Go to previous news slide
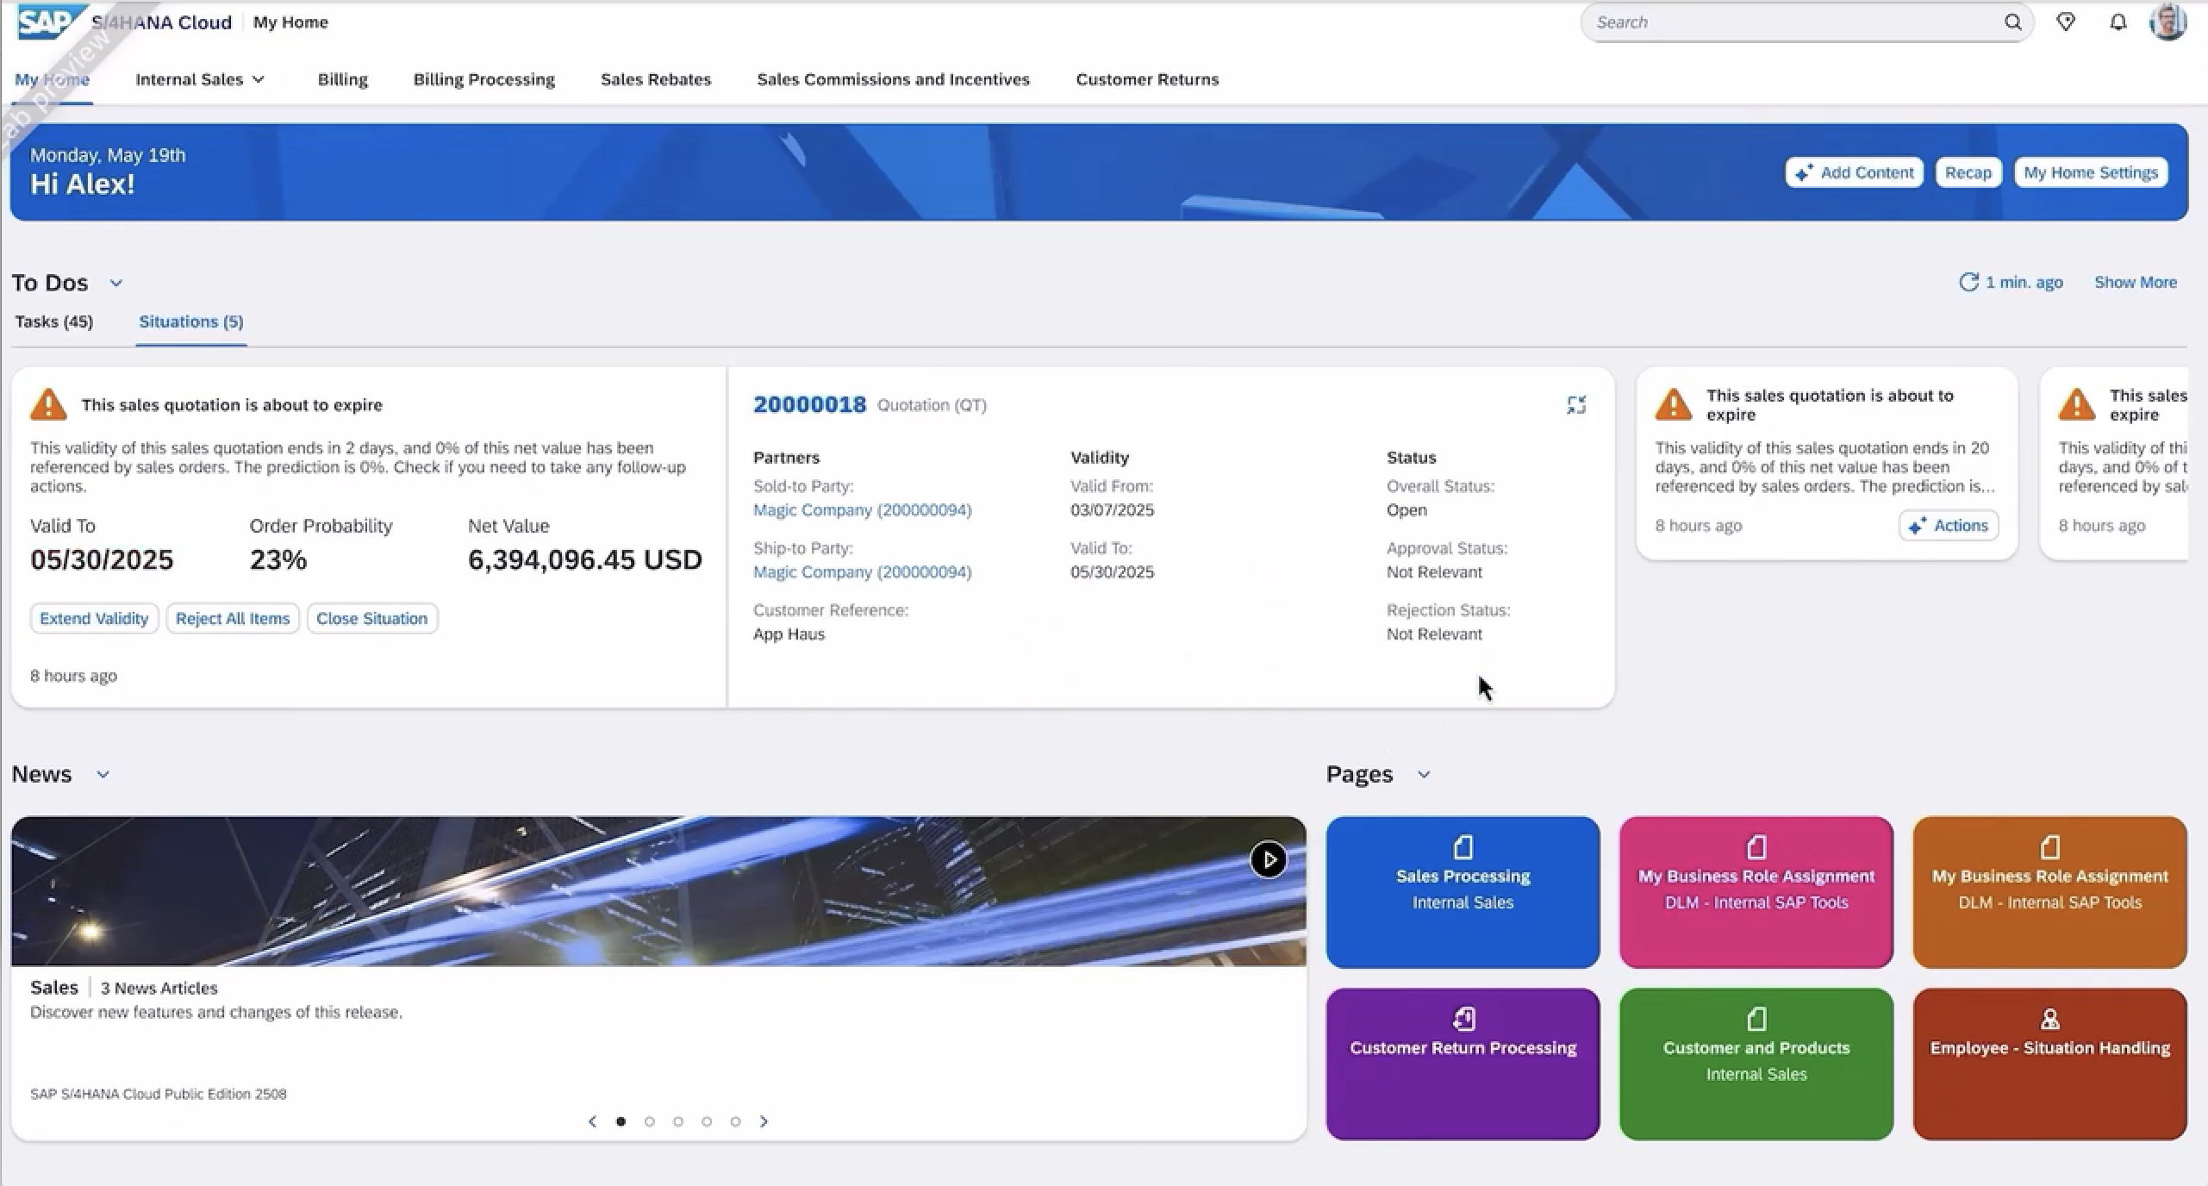 click(x=592, y=1121)
